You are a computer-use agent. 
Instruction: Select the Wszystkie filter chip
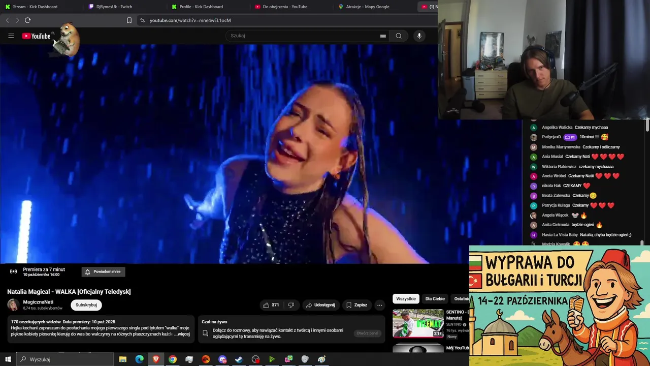(406, 299)
